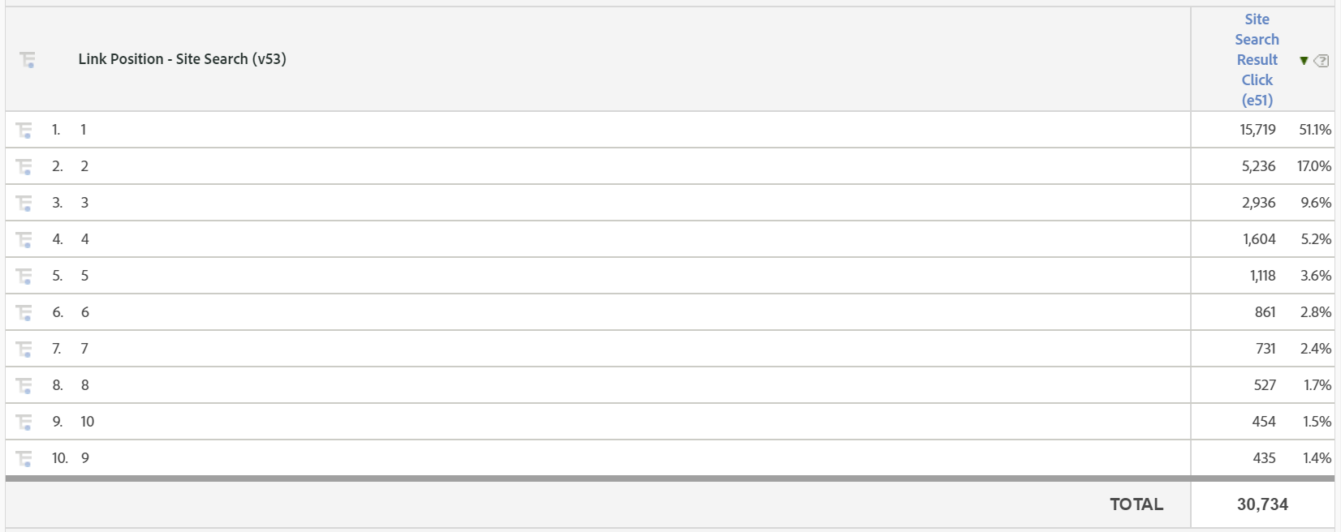Viewport: 1341px width, 532px height.
Task: Toggle sort order using the green descending arrow
Action: point(1304,60)
